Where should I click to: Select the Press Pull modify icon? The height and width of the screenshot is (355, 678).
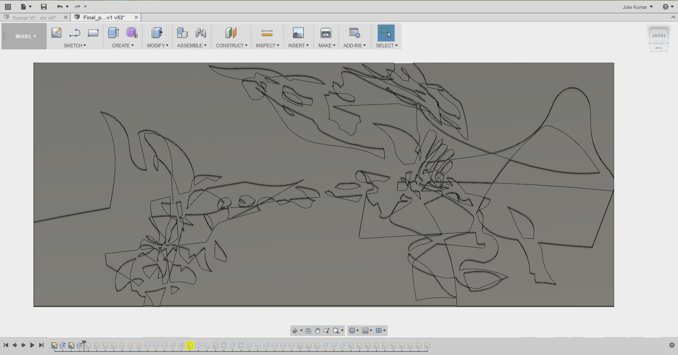click(x=157, y=33)
